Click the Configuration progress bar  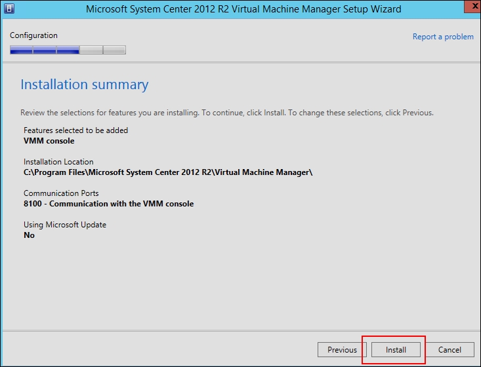click(x=68, y=50)
